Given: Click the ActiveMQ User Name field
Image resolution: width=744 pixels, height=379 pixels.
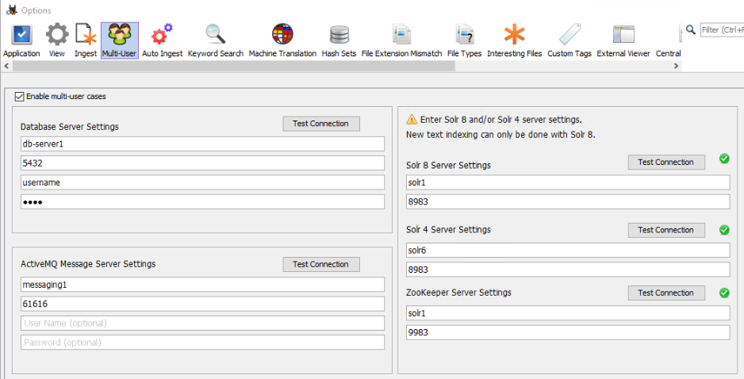Looking at the screenshot, I should [x=202, y=323].
